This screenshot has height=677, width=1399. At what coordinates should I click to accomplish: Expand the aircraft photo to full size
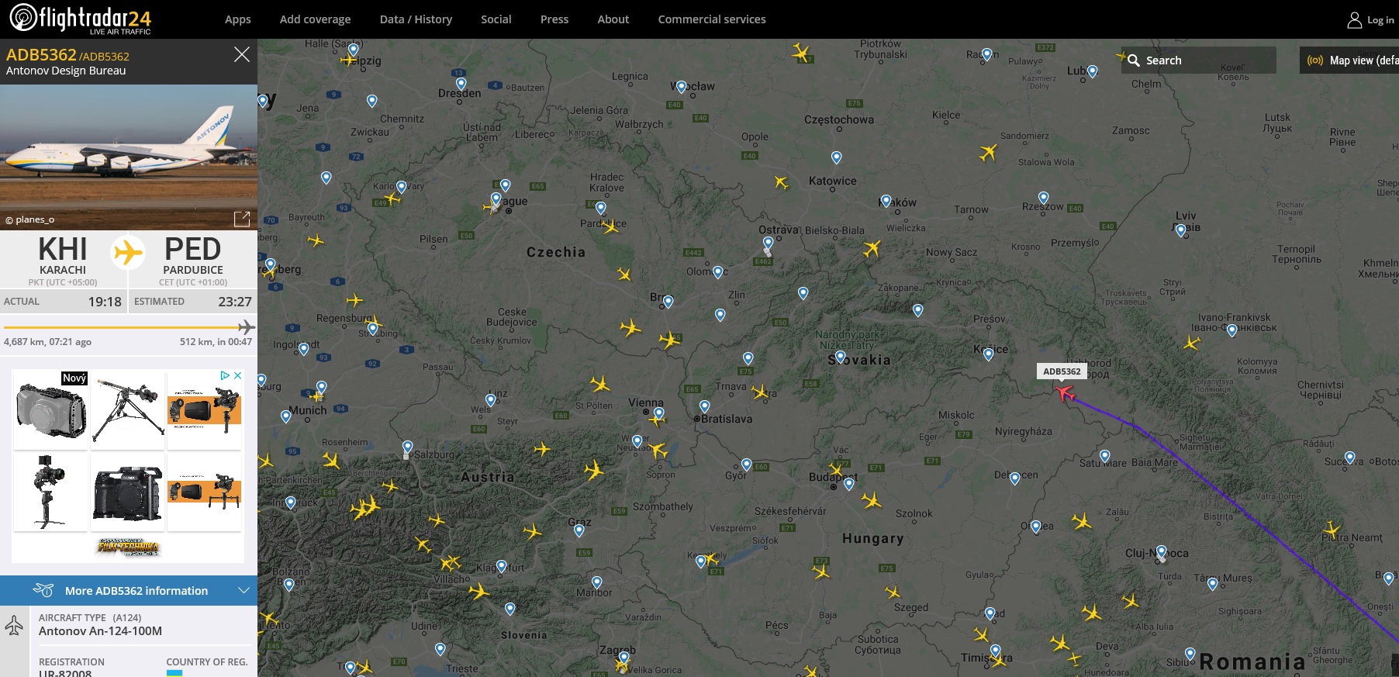point(242,219)
